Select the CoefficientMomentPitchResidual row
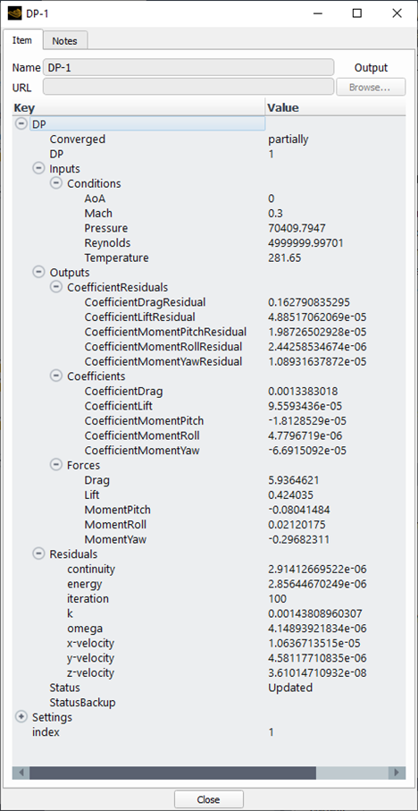Image resolution: width=418 pixels, height=811 pixels. tap(209, 332)
